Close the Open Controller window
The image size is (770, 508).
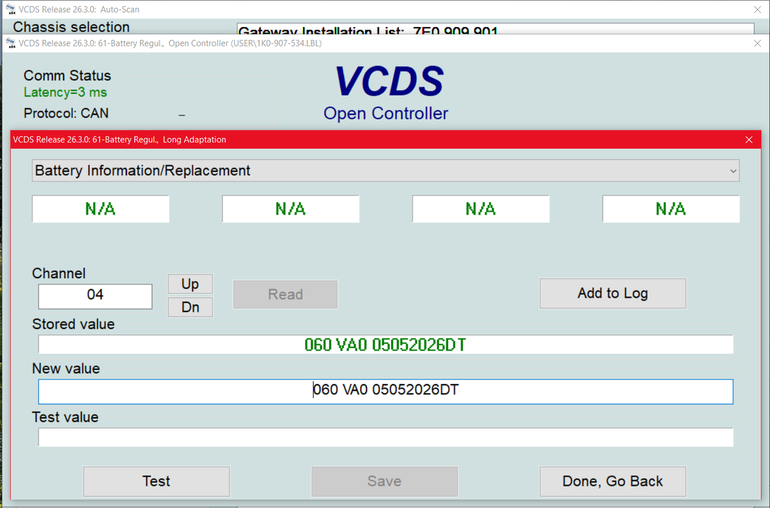[757, 43]
